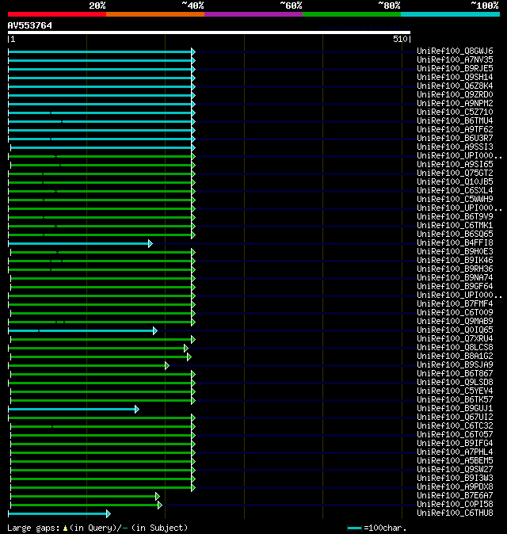507x534 pixels.
Task: Select the UniRef100_B6TMU4 hit
Action: pyautogui.click(x=455, y=121)
